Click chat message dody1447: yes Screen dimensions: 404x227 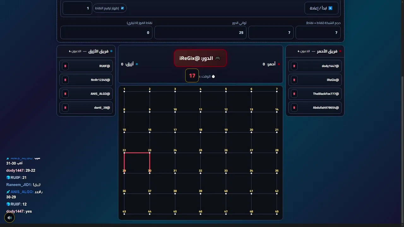pyautogui.click(x=19, y=211)
